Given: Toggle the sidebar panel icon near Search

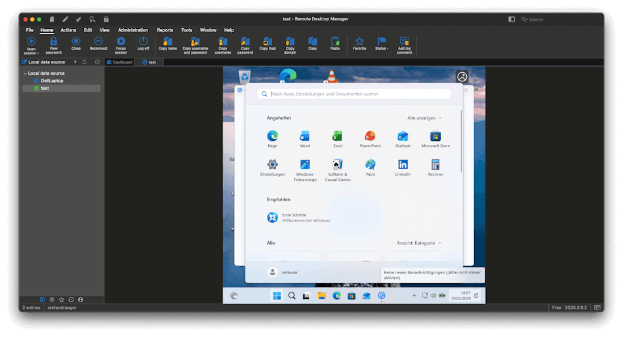Looking at the screenshot, I should click(512, 19).
